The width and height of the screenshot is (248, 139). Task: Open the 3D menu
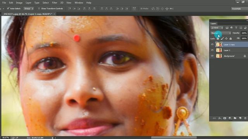coord(62,3)
